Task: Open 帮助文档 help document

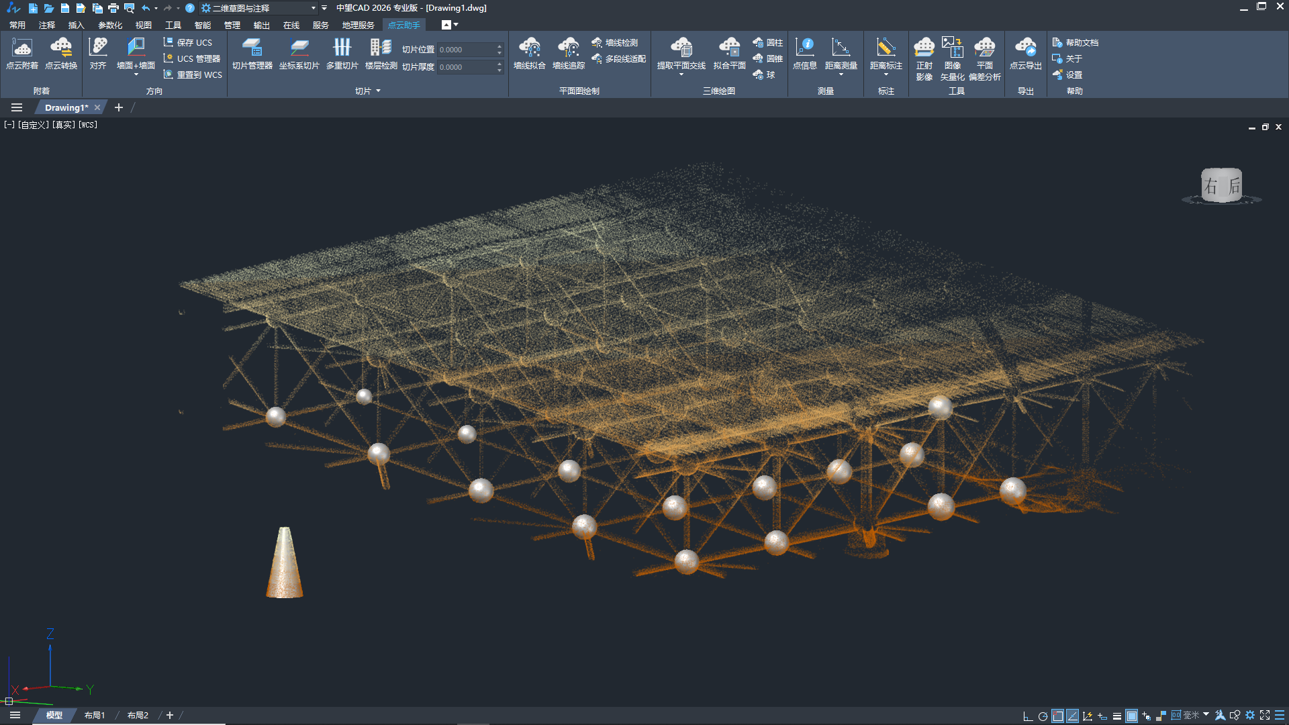Action: click(x=1076, y=42)
